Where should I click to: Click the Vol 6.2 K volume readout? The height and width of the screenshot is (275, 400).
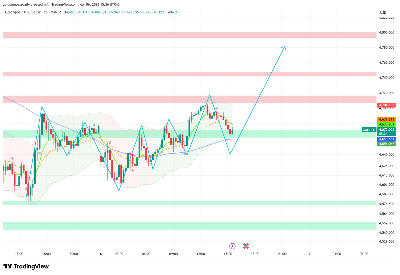click(x=173, y=12)
